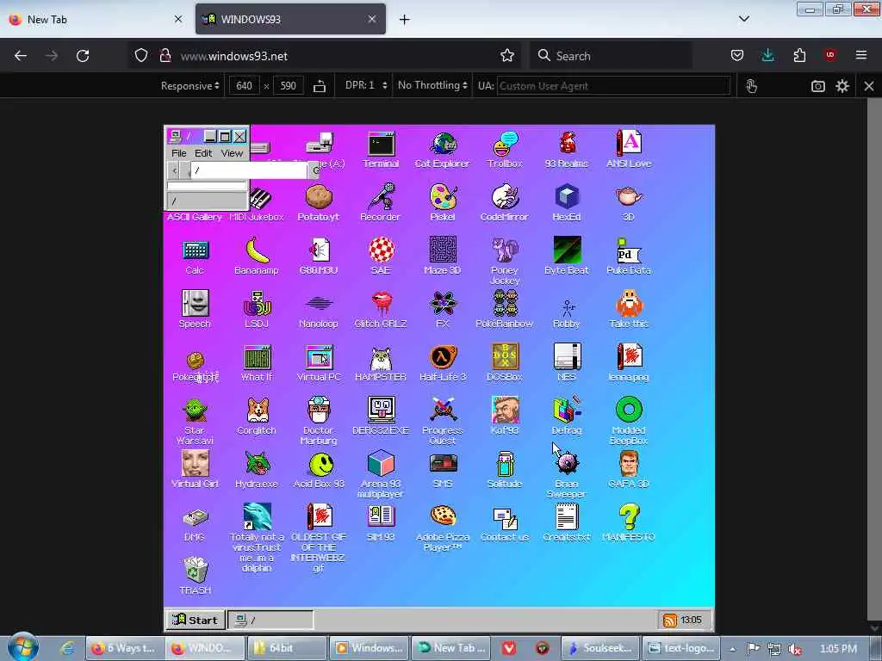This screenshot has width=882, height=661.
Task: Open File menu in explorer window
Action: pos(179,153)
